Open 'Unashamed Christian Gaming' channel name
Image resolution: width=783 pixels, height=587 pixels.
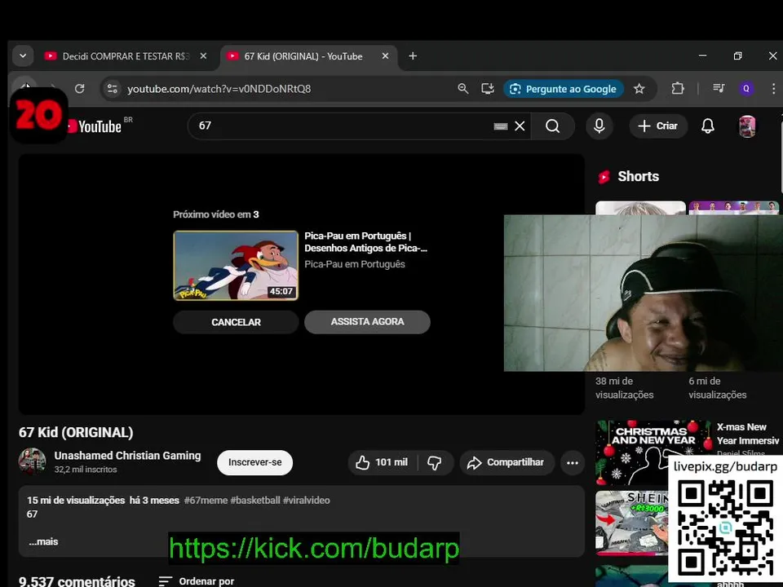(x=127, y=456)
